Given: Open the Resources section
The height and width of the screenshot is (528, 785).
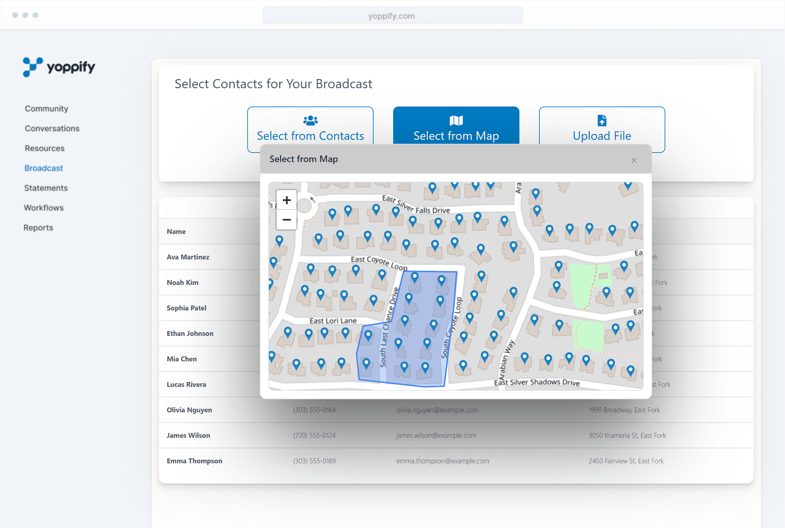Looking at the screenshot, I should pyautogui.click(x=44, y=148).
